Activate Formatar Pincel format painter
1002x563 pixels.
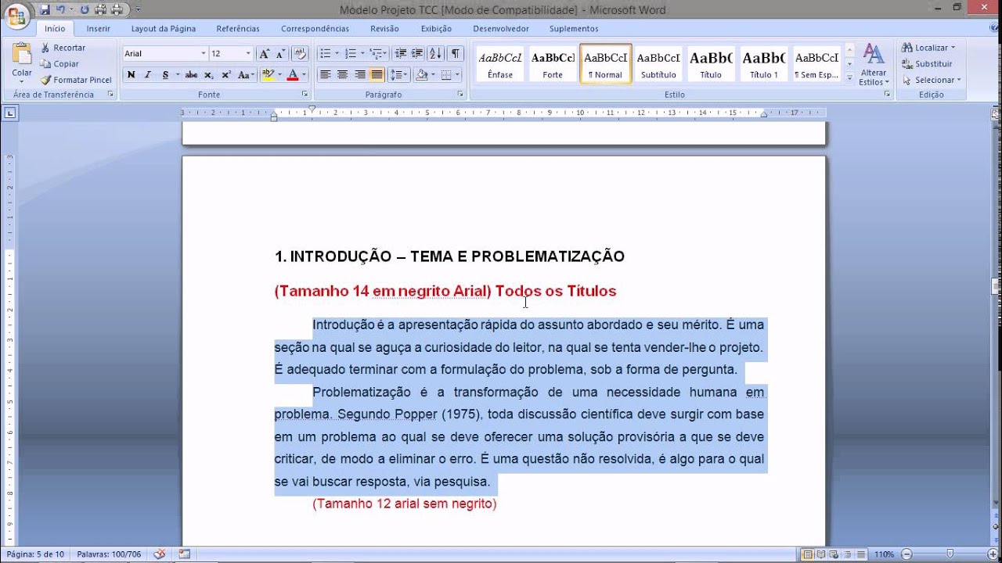(x=76, y=80)
